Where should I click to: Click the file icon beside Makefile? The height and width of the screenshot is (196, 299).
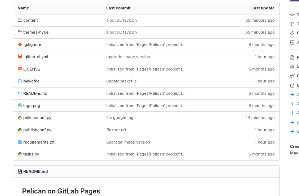coord(20,81)
